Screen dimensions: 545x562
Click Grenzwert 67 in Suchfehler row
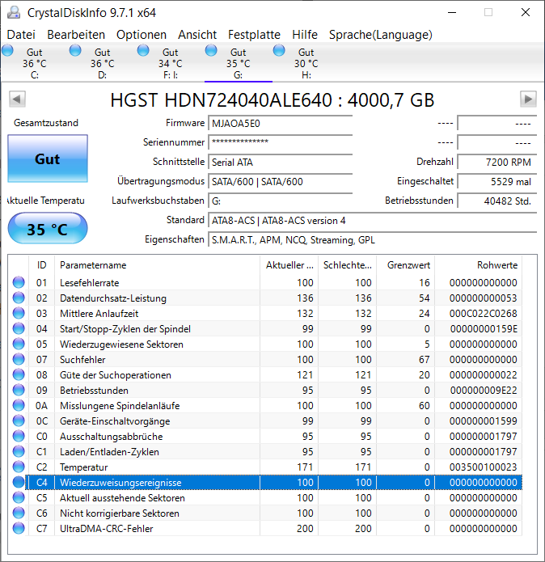pos(425,360)
